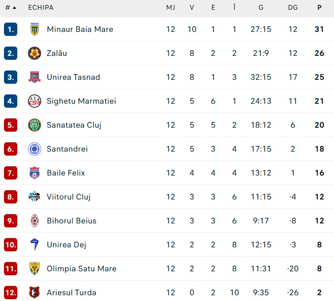The height and width of the screenshot is (301, 334).
Task: Sort standings by the P points header
Action: (319, 8)
